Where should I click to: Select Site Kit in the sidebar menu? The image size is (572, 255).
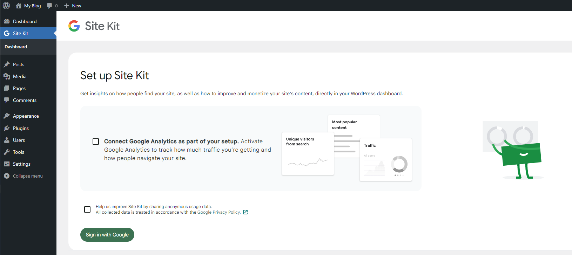pos(28,33)
